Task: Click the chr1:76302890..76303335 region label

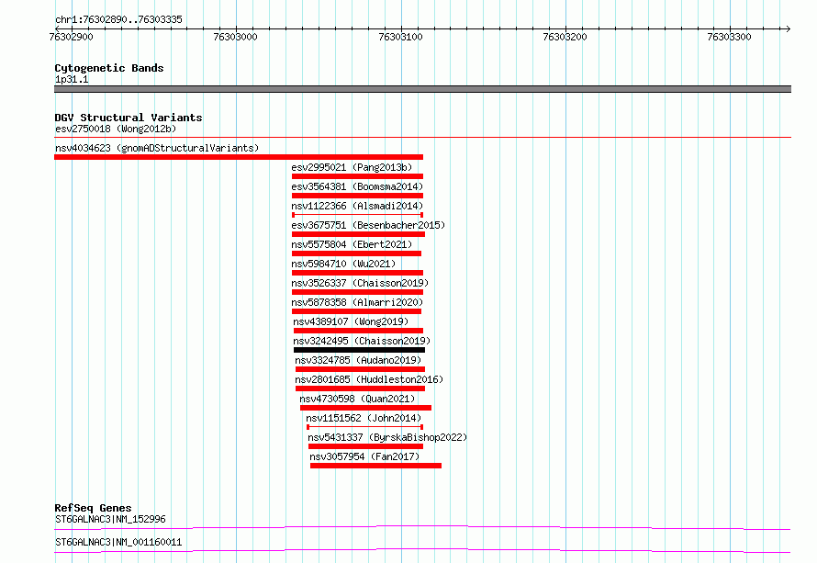Action: 118,19
